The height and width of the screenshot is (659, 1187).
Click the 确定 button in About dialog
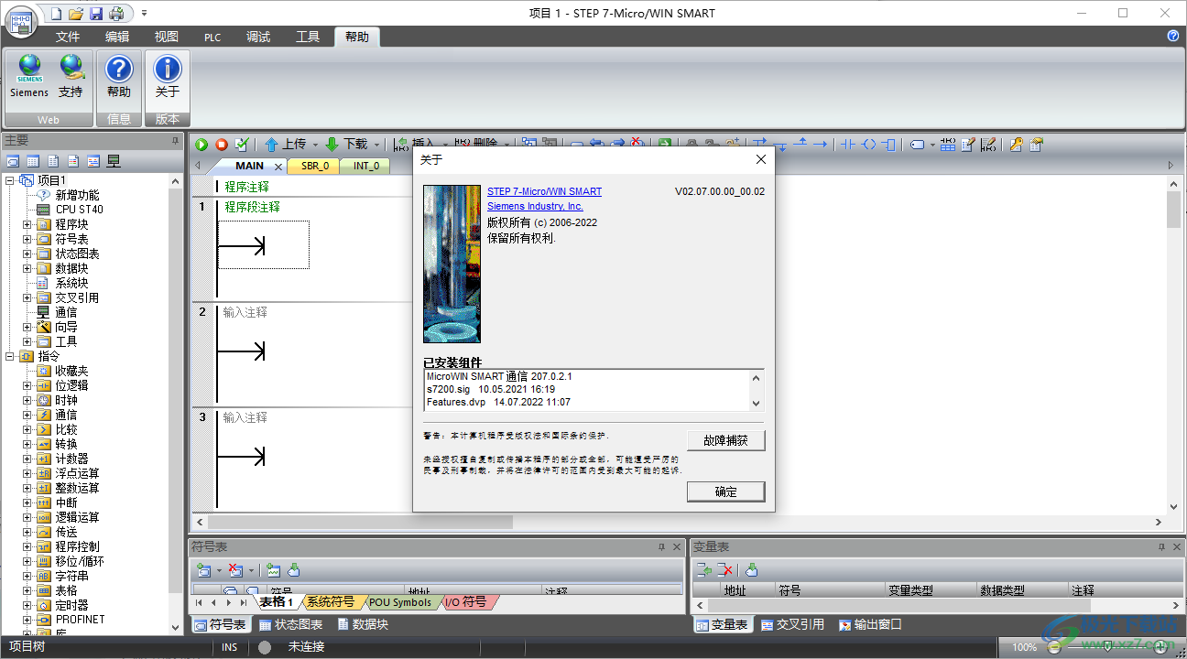coord(725,492)
